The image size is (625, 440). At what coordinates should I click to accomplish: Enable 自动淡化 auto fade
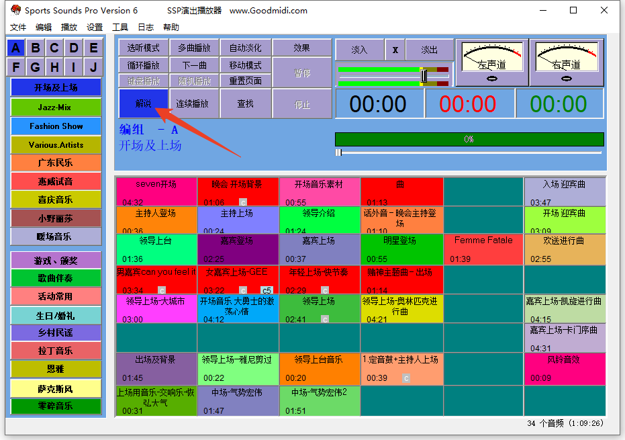click(x=245, y=48)
